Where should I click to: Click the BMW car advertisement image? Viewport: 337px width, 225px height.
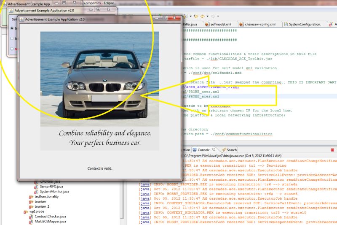point(100,79)
